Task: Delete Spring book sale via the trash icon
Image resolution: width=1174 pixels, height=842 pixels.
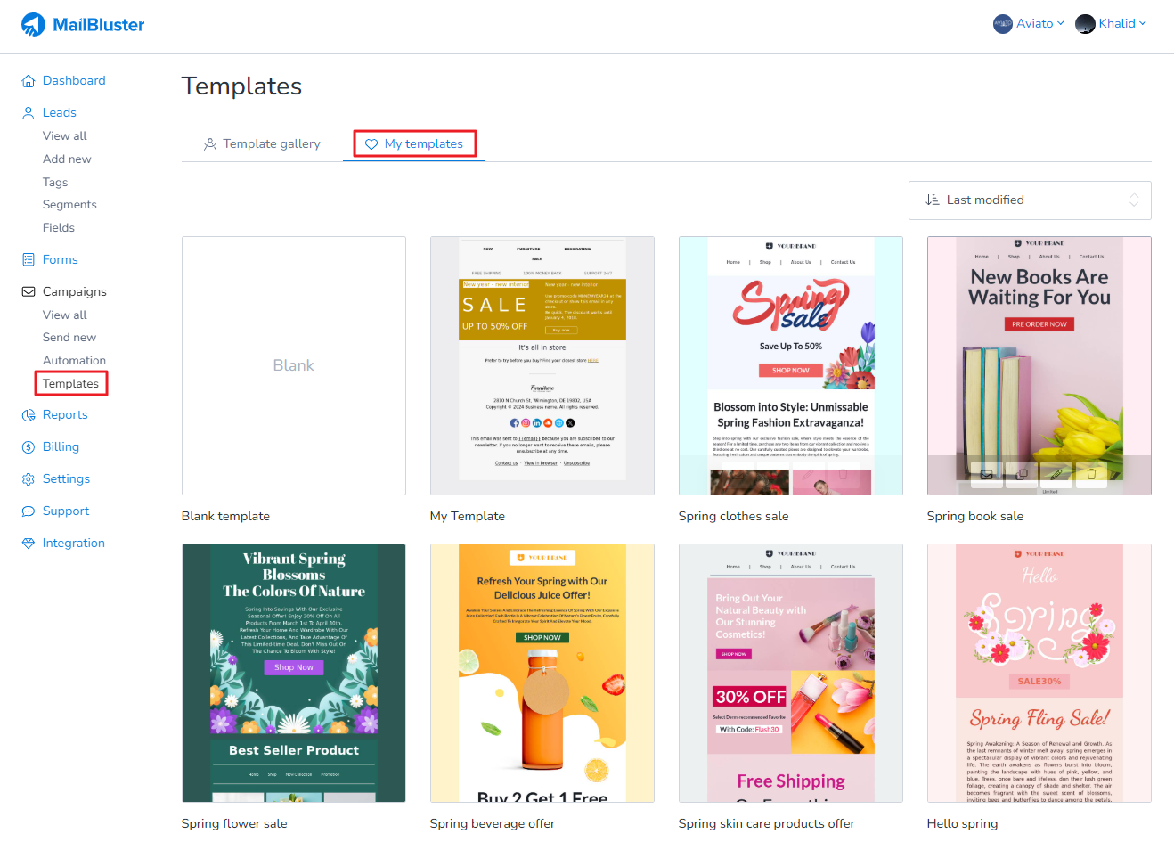Action: pyautogui.click(x=1090, y=475)
